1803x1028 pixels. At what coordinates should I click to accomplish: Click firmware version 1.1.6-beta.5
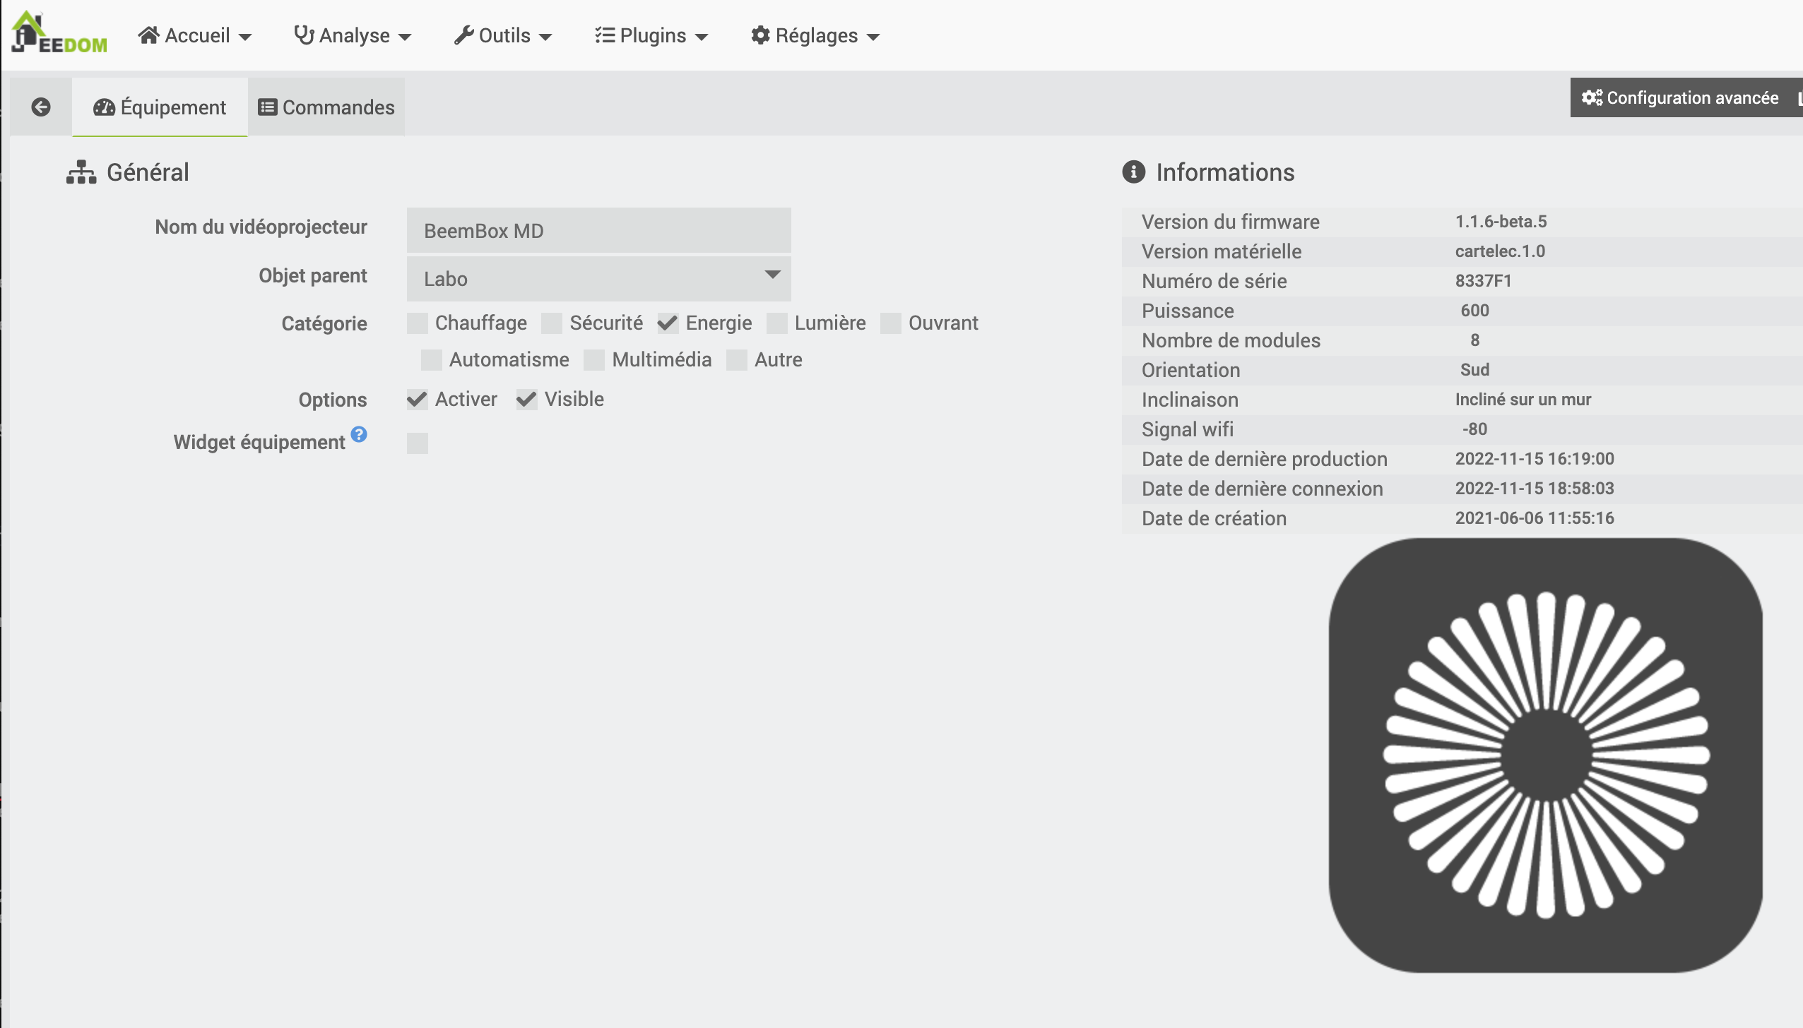pyautogui.click(x=1501, y=222)
